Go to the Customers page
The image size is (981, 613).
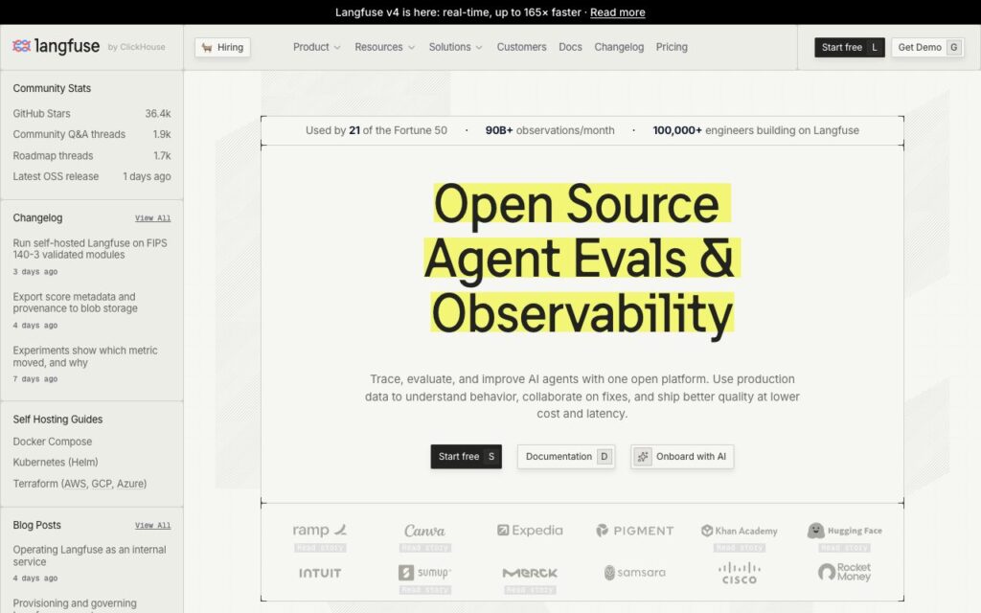522,47
